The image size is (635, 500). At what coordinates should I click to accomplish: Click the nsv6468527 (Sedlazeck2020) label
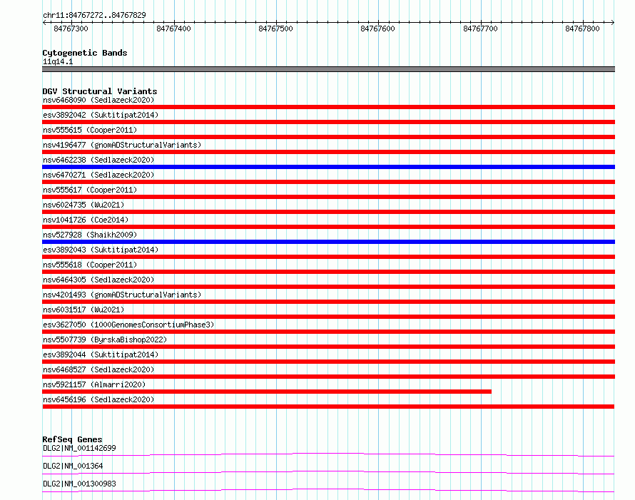coord(98,369)
